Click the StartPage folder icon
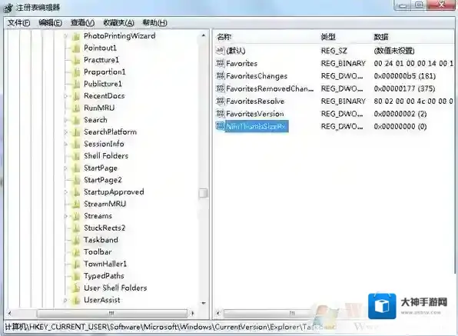The image size is (458, 336). 76,168
